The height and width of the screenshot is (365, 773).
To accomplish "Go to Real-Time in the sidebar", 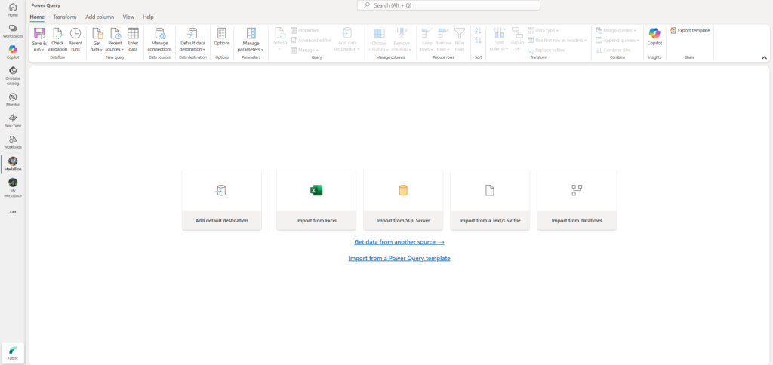I will tap(13, 121).
